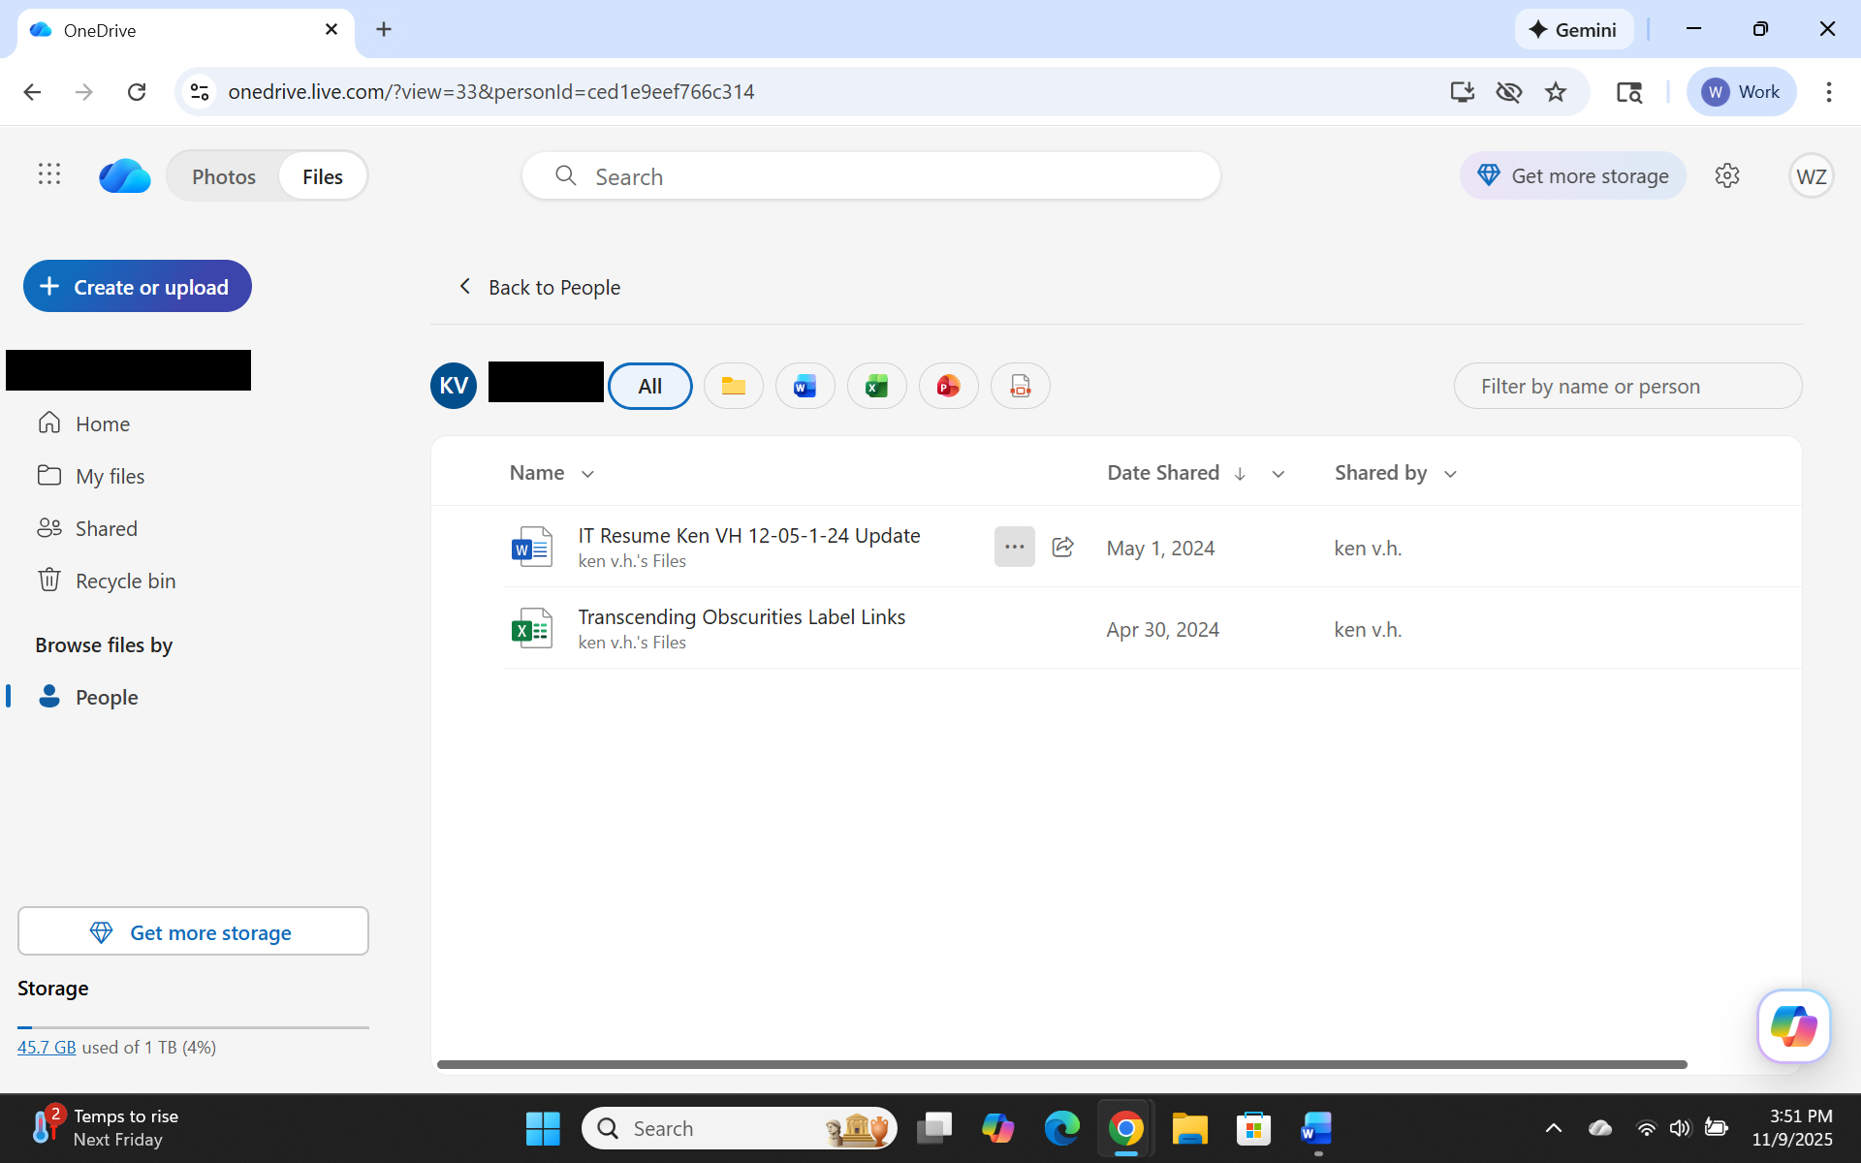Expand the Date Shared column dropdown
The height and width of the screenshot is (1163, 1861).
click(x=1277, y=474)
